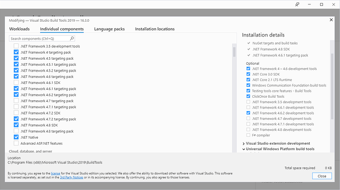Click the .NET Framework 4.8 SDK details entry
The height and width of the screenshot is (190, 340).
click(x=271, y=49)
